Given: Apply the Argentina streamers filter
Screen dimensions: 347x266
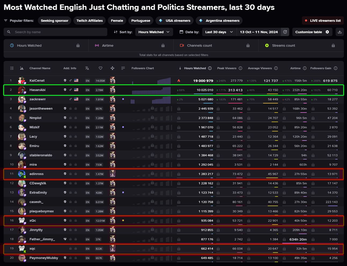Looking at the screenshot, I should tap(219, 21).
